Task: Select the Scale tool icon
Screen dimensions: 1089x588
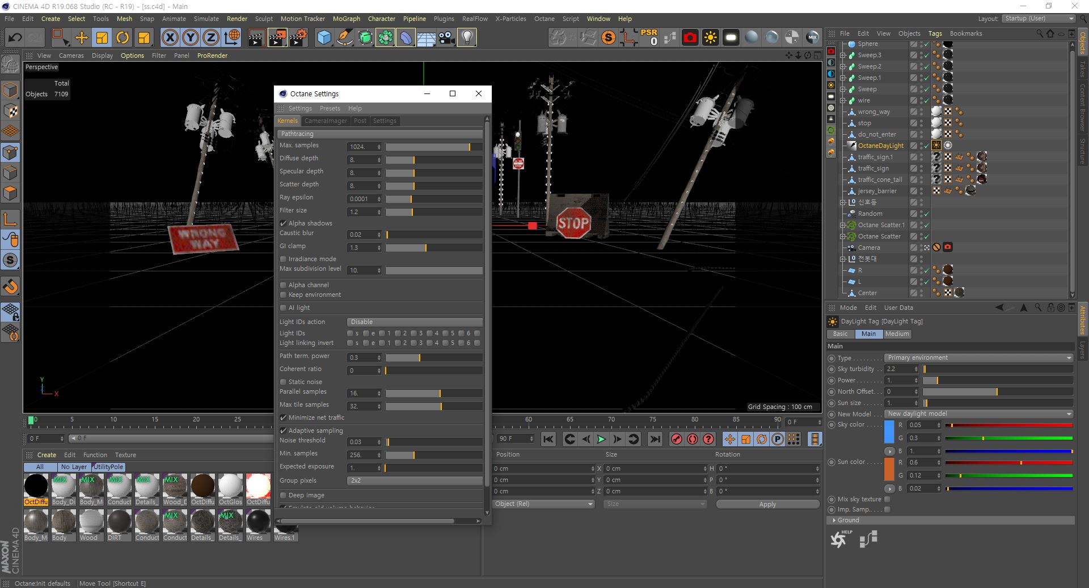Action: [x=102, y=38]
